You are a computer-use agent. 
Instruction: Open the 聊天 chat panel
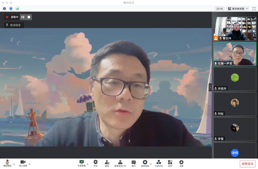click(x=134, y=163)
